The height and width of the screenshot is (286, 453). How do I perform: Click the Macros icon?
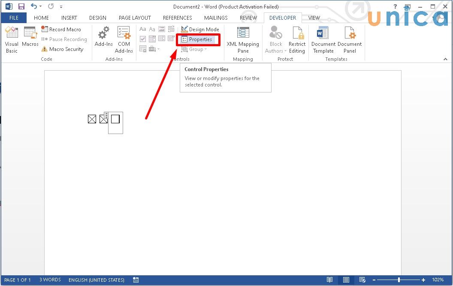pos(30,37)
